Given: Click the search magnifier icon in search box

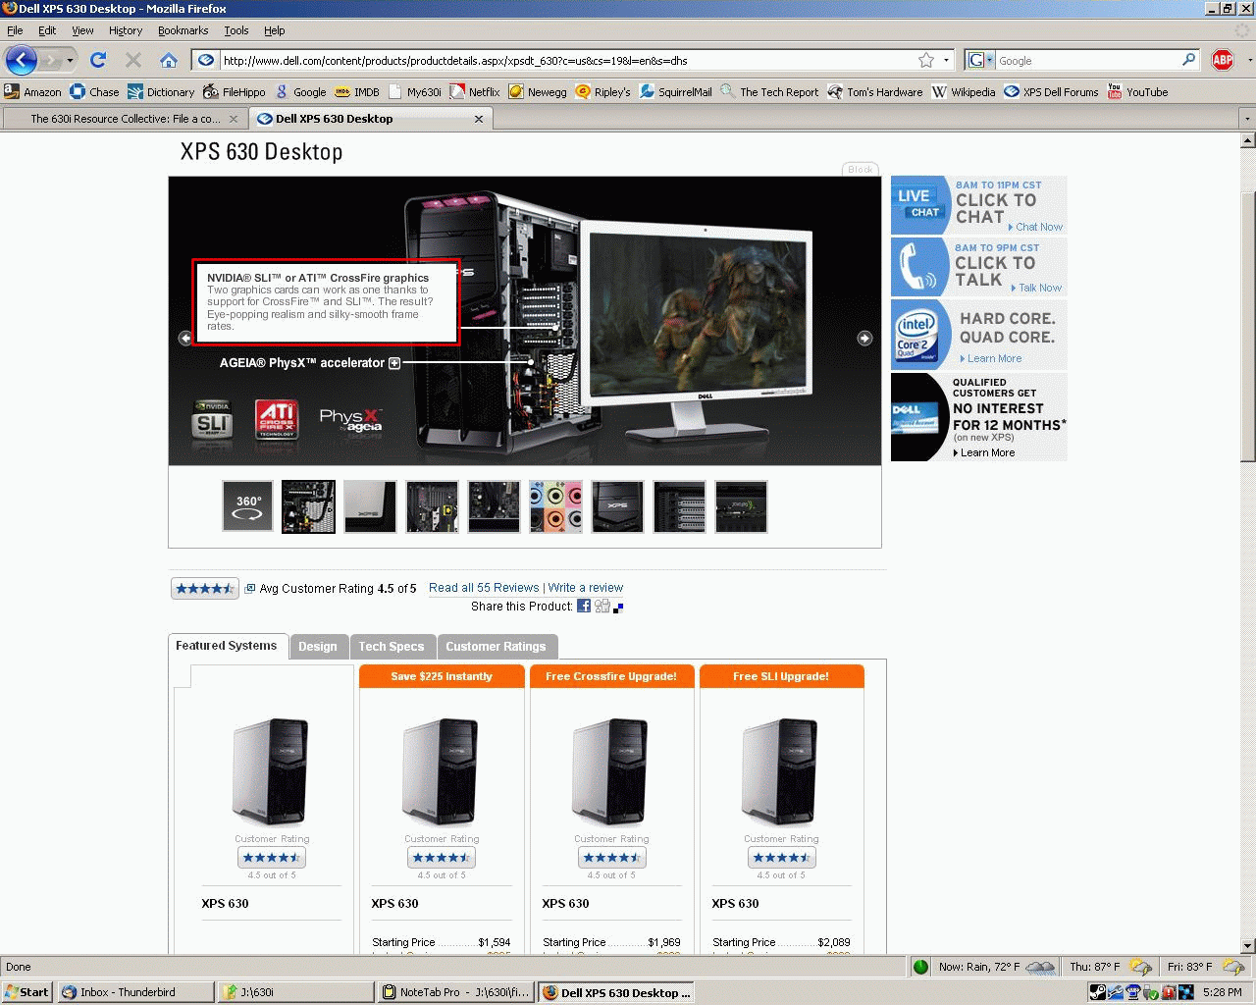Looking at the screenshot, I should (x=1188, y=60).
